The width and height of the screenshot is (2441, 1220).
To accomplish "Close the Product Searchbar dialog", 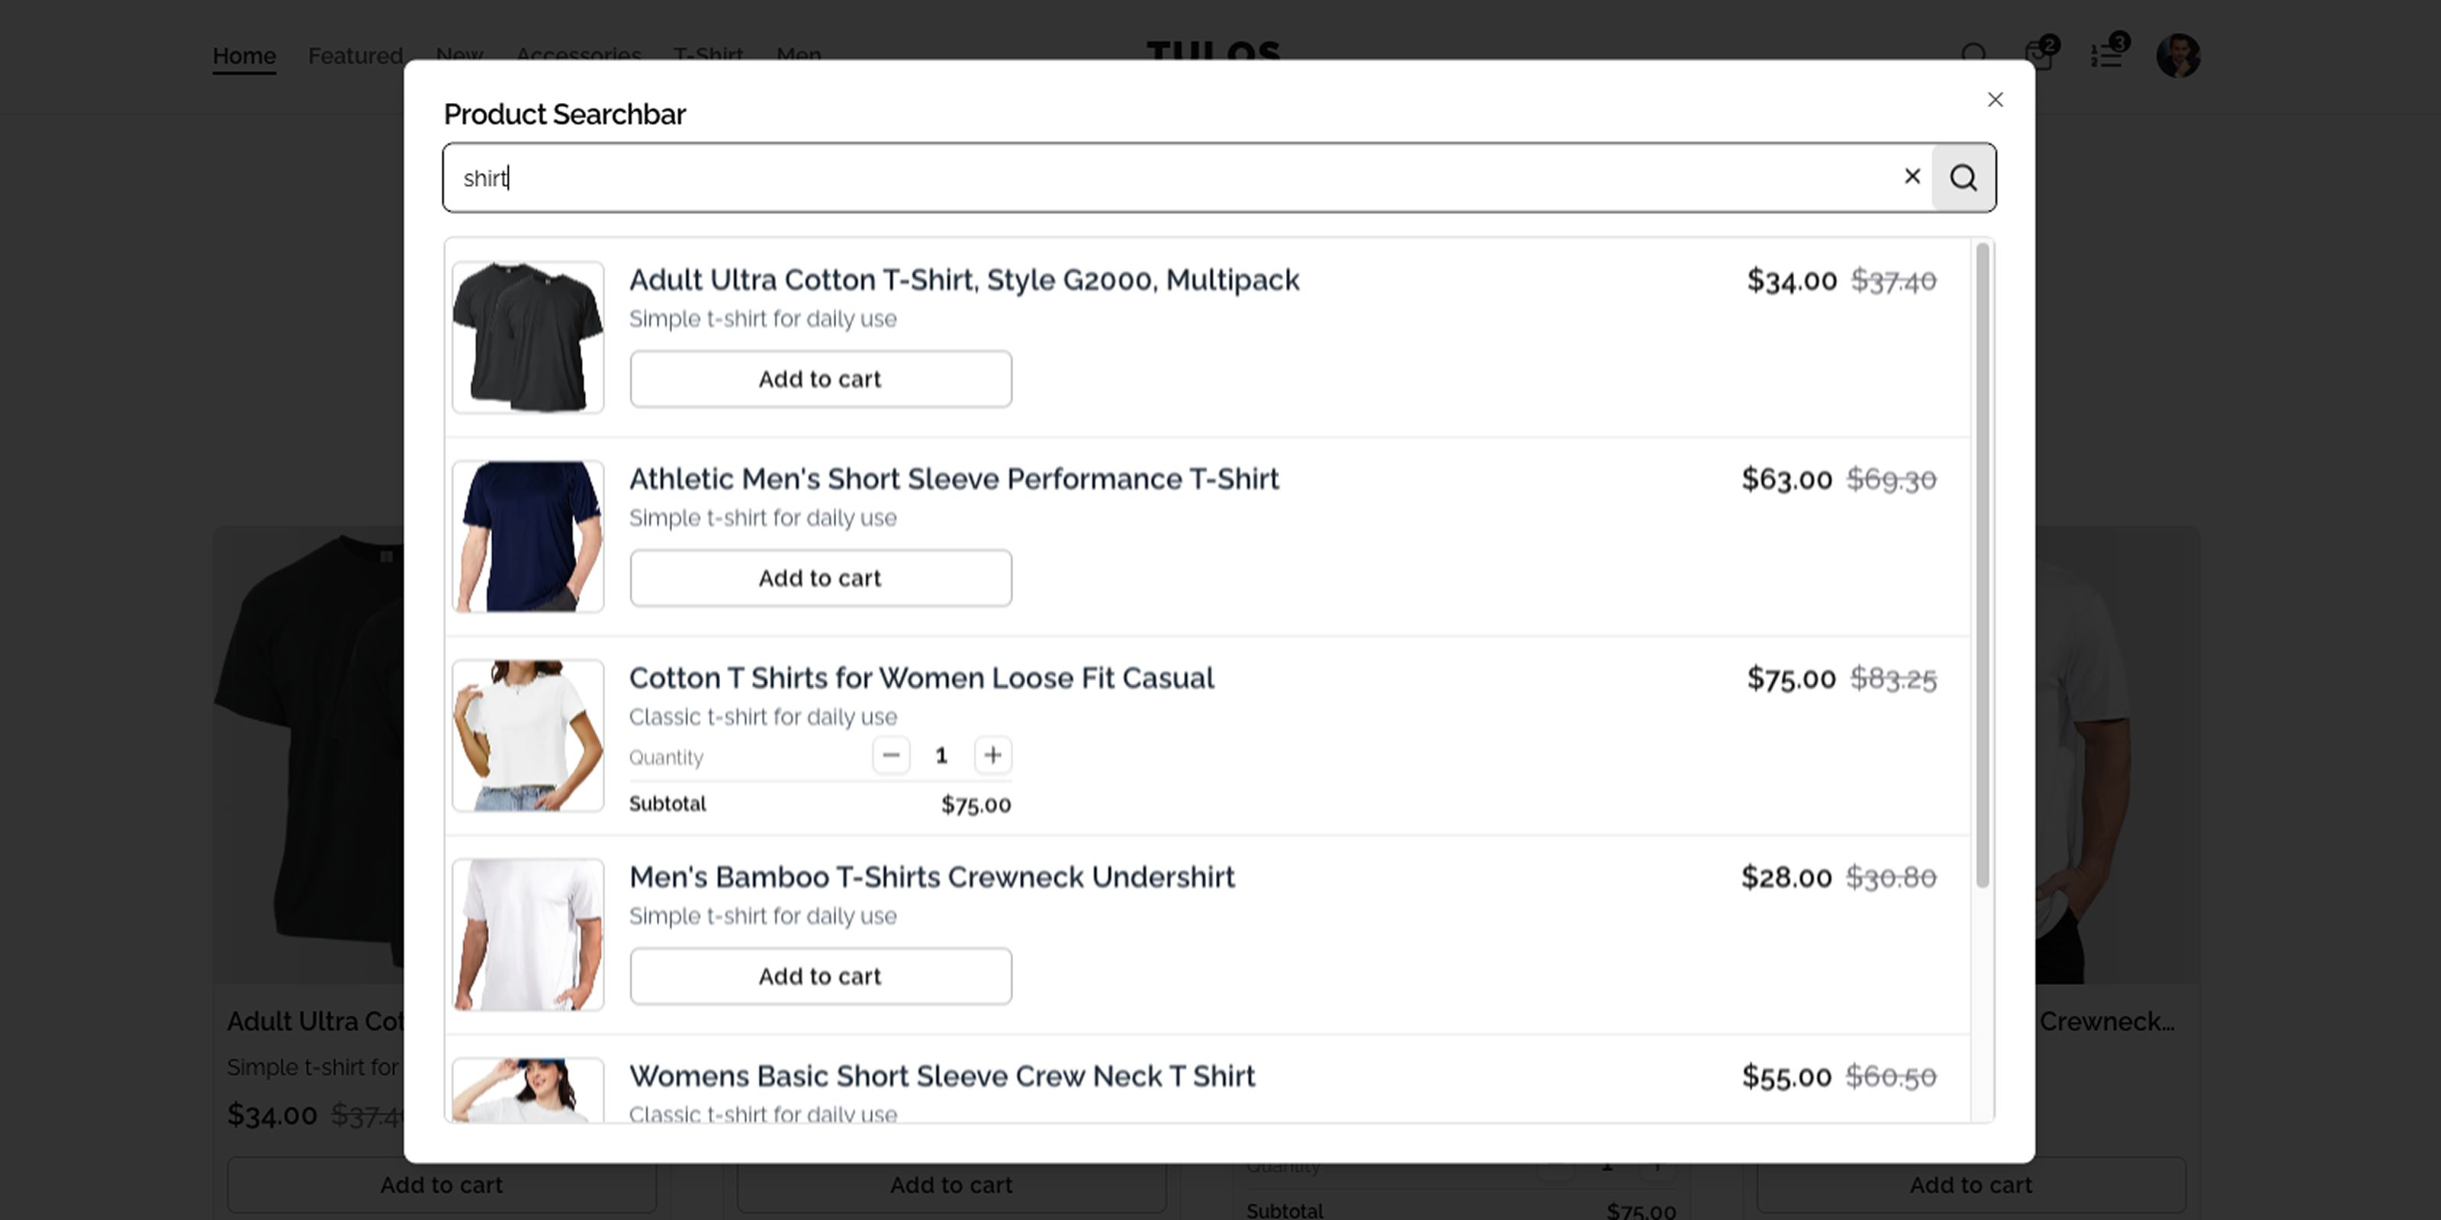I will (x=1995, y=99).
